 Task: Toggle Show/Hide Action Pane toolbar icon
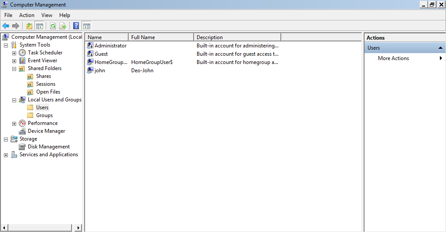(x=87, y=26)
